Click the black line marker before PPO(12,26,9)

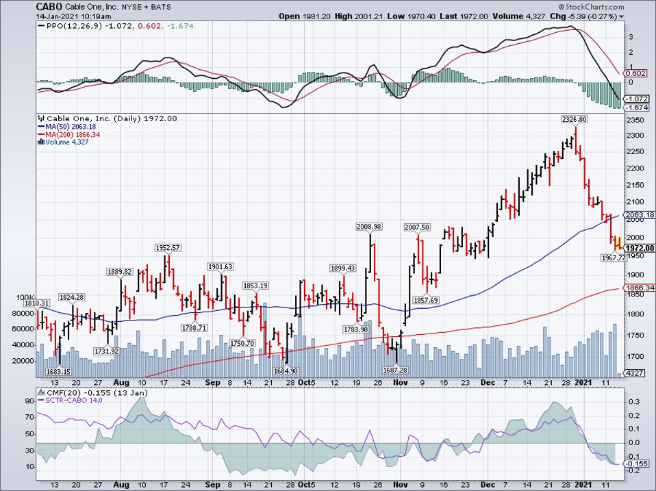coord(41,26)
